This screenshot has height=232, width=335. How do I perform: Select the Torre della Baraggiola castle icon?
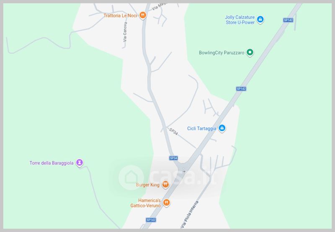click(x=79, y=163)
